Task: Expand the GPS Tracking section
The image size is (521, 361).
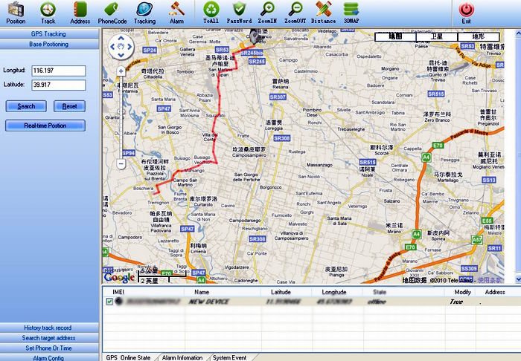Action: pos(49,34)
